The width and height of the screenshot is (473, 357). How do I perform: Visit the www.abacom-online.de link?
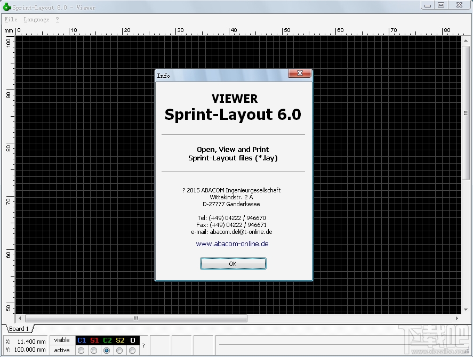pos(233,244)
